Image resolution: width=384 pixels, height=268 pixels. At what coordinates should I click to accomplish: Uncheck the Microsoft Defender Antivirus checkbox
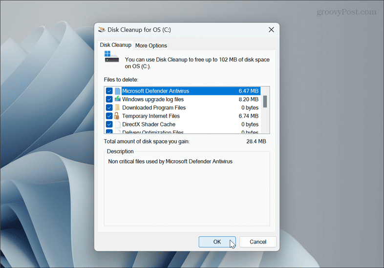click(x=109, y=91)
